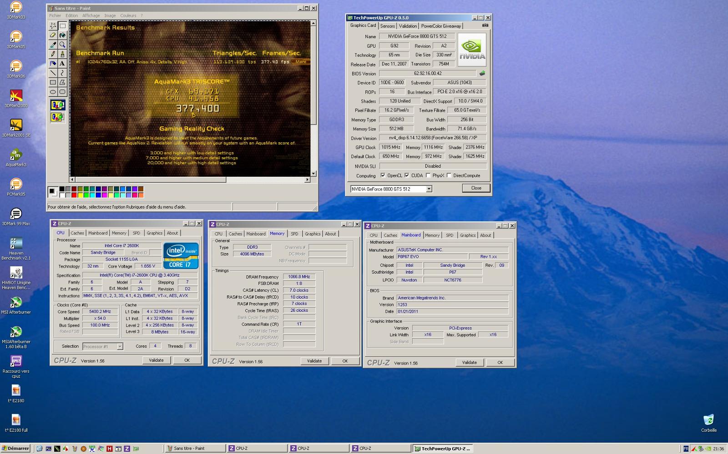Select the yellow color swatch in Paint palette
The image size is (728, 454).
click(80, 195)
